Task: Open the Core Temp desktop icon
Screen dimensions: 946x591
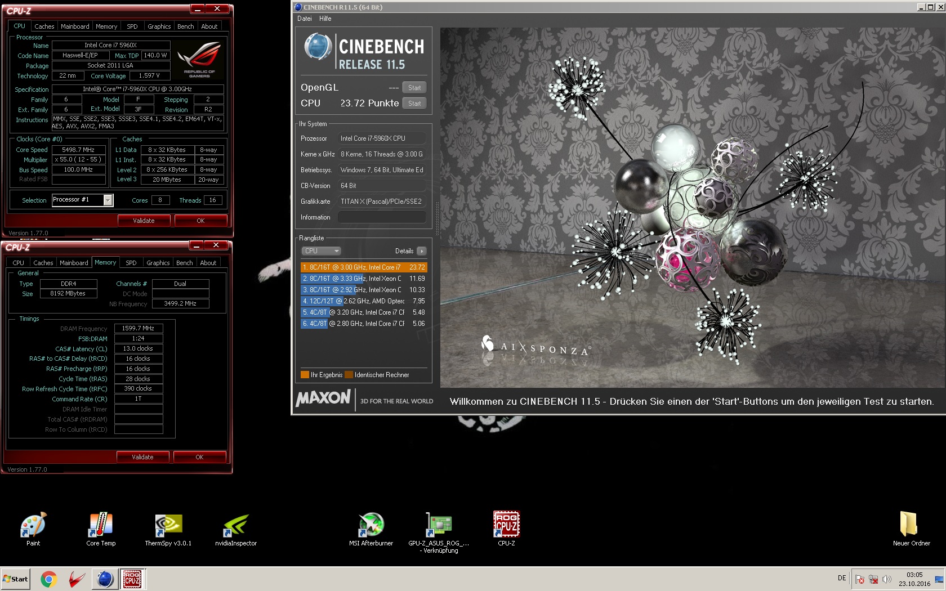Action: pos(101,529)
